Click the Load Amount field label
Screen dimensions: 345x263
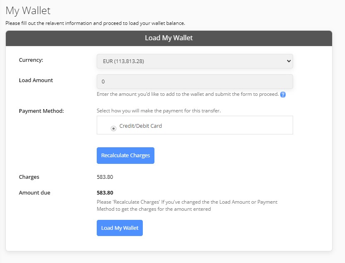pos(36,80)
